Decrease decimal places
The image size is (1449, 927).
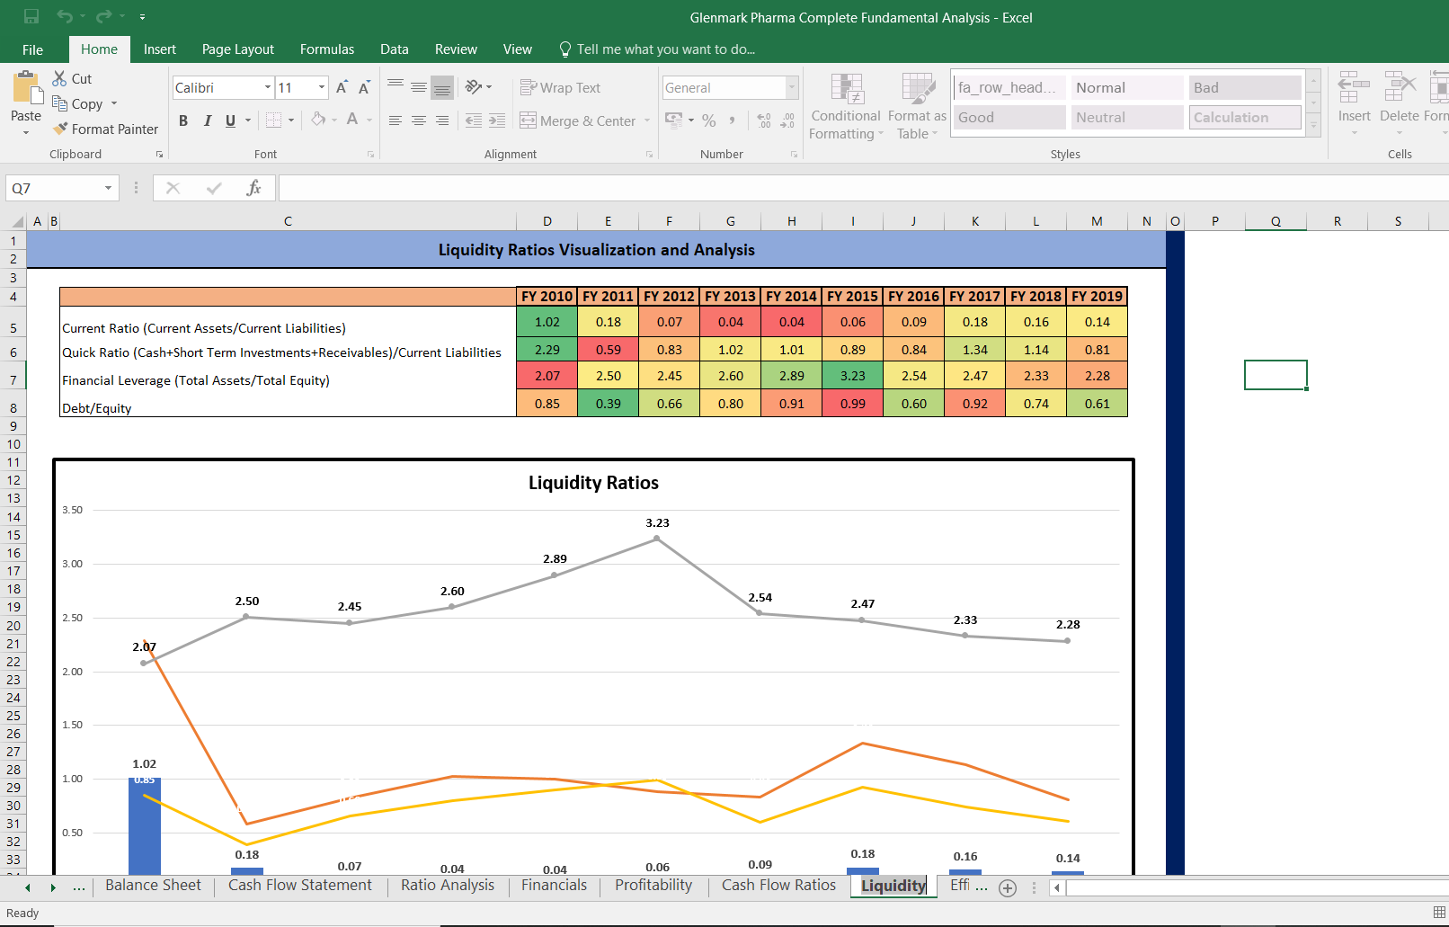tap(787, 120)
